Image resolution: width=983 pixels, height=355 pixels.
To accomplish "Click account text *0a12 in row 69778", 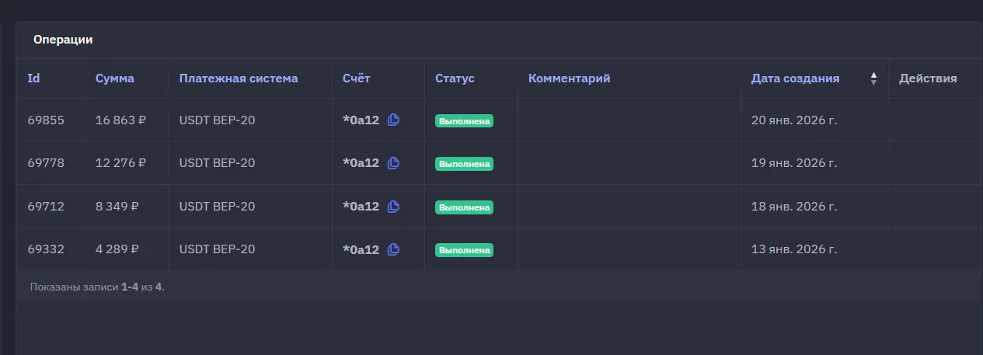I will tap(361, 163).
